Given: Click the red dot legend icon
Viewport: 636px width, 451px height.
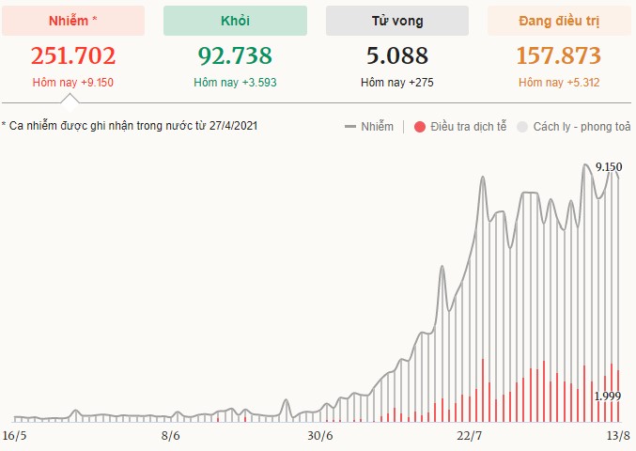Looking at the screenshot, I should [419, 126].
